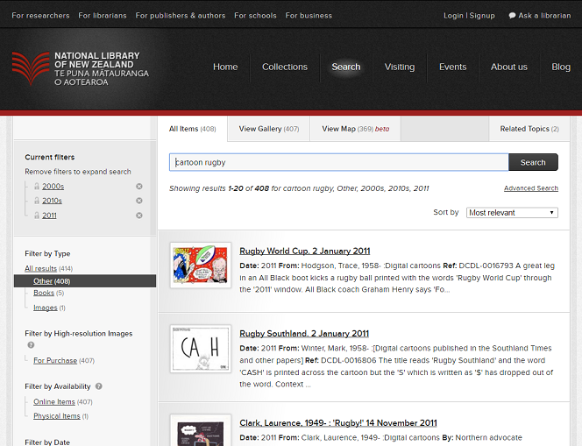582x446 pixels.
Task: Open Rugby World Cup cartoon thumbnail
Action: [201, 265]
